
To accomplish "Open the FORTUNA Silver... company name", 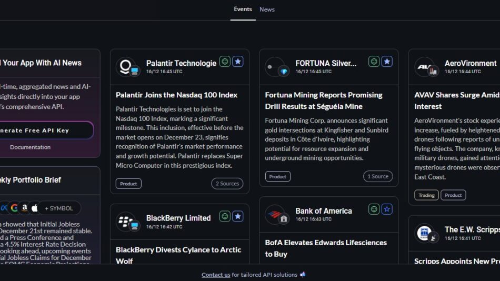I will pyautogui.click(x=326, y=63).
